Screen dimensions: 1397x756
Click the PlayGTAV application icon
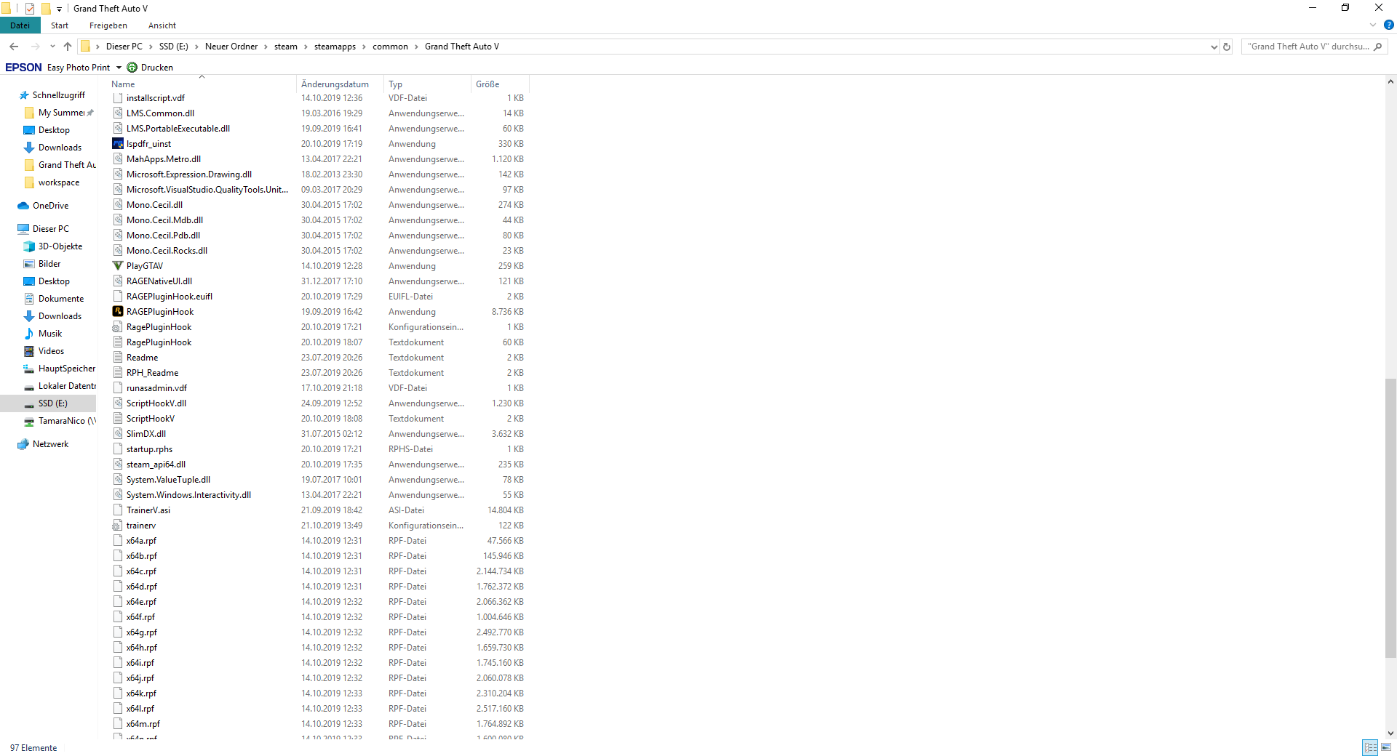pos(118,266)
